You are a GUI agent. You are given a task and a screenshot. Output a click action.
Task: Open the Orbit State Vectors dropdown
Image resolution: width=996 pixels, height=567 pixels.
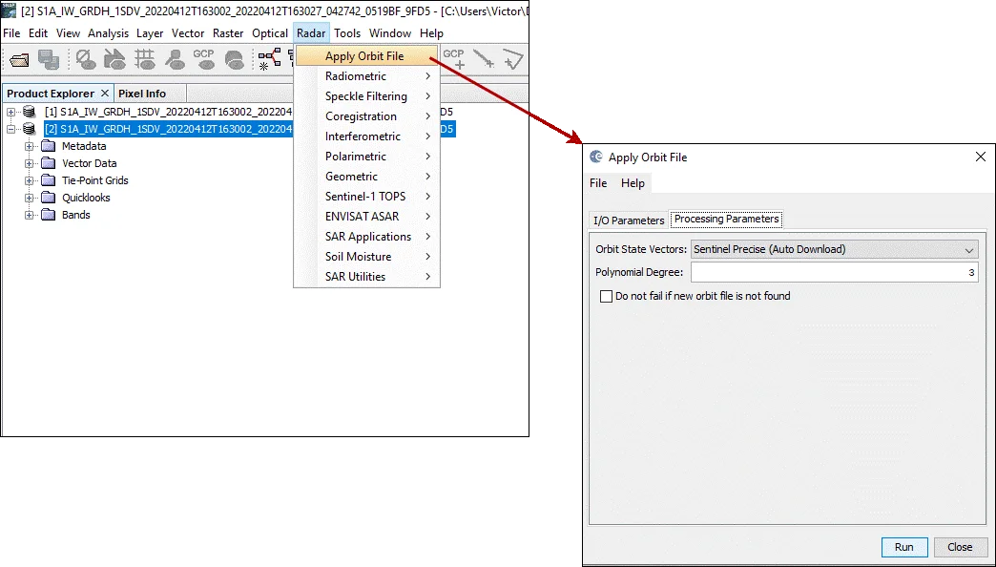click(971, 249)
